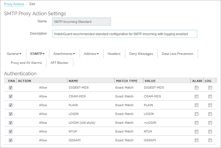
Task: Enable logging for the LOGIN rule
Action: (210, 114)
